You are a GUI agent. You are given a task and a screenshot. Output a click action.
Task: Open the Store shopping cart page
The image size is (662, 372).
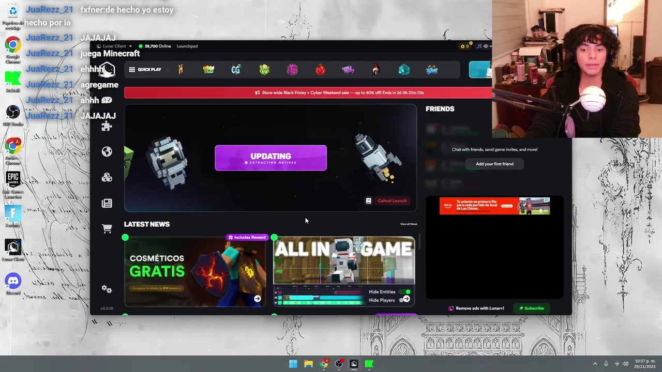tap(107, 229)
